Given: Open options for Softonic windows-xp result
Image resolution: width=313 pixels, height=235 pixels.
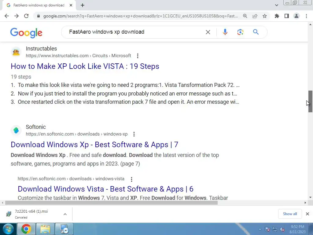Looking at the screenshot, I should tap(134, 134).
